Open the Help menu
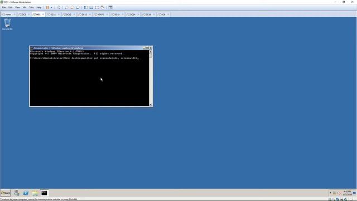The height and width of the screenshot is (201, 357). pyautogui.click(x=39, y=7)
